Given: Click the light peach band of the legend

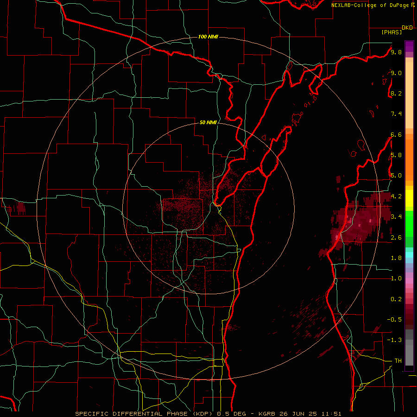Looking at the screenshot, I should pyautogui.click(x=409, y=95).
